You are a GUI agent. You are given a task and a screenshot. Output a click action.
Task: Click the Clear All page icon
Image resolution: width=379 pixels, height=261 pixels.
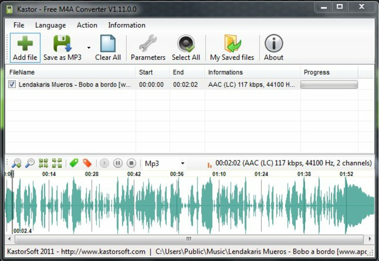108,43
